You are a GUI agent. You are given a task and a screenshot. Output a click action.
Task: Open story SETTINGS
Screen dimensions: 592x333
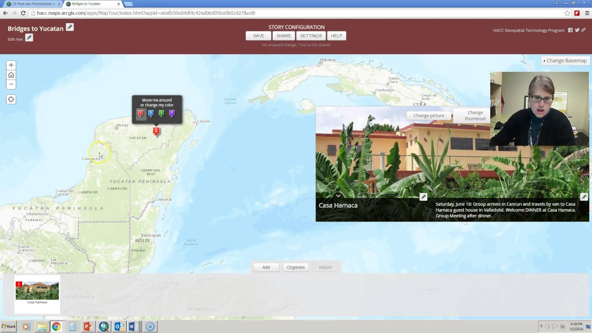(311, 36)
